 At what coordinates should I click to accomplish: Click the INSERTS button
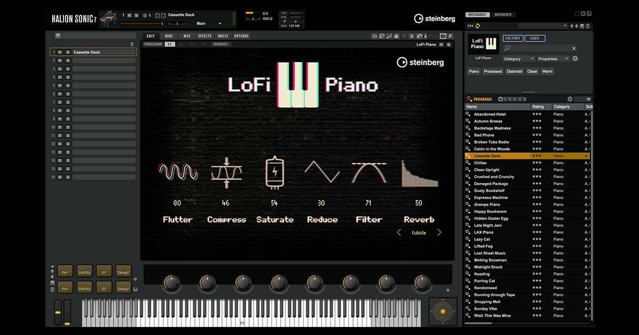pyautogui.click(x=220, y=44)
